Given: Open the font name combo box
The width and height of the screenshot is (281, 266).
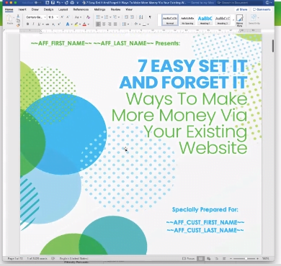Looking at the screenshot, I should click(x=36, y=17).
